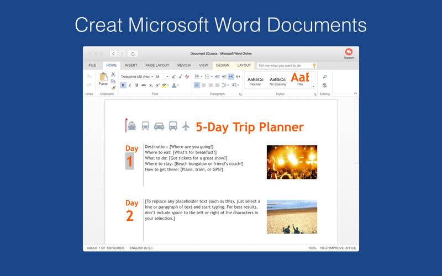Toggle Left-to-Right text direction

pyautogui.click(x=231, y=77)
